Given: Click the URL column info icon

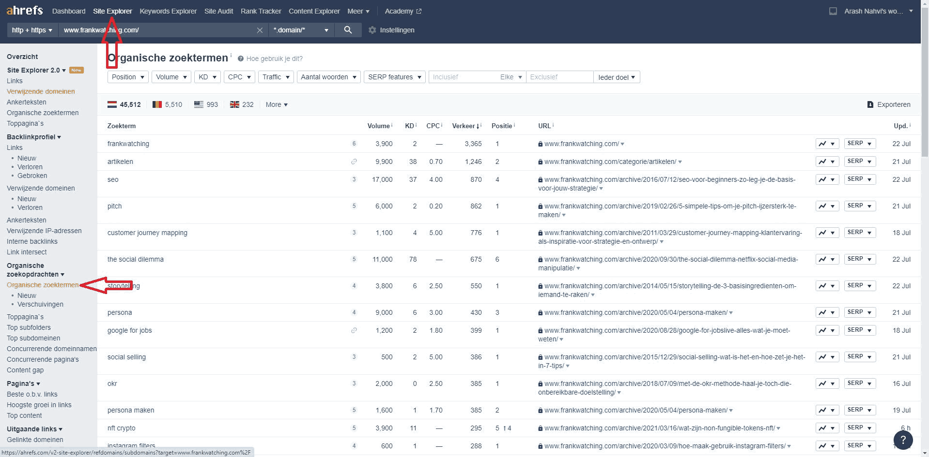Looking at the screenshot, I should tap(553, 125).
